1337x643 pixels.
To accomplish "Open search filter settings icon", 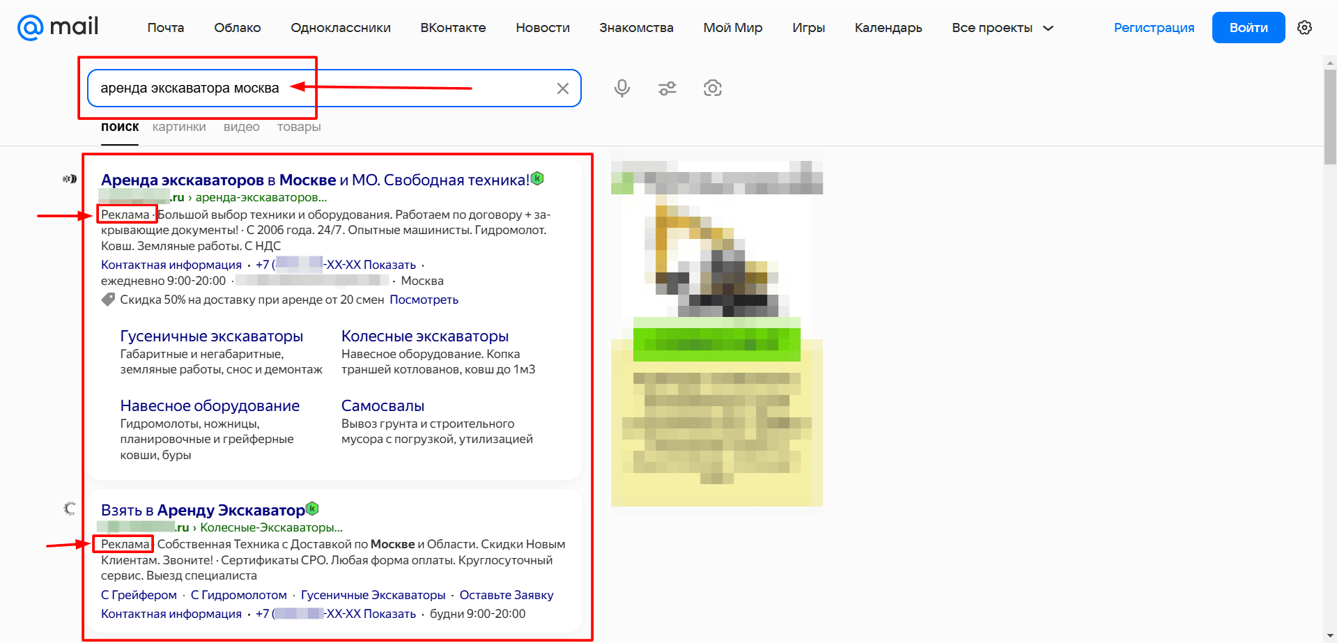I will click(x=667, y=88).
